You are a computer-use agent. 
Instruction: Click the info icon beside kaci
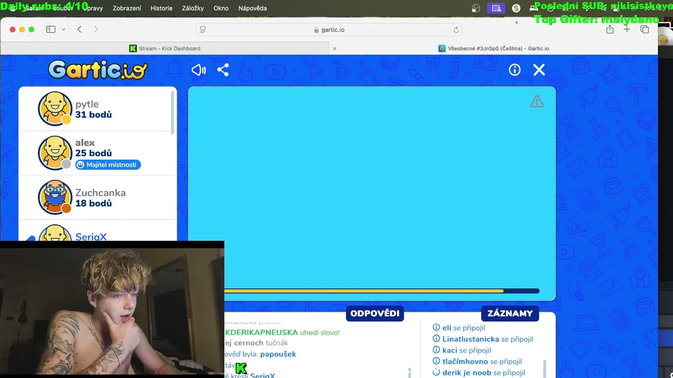click(x=436, y=350)
